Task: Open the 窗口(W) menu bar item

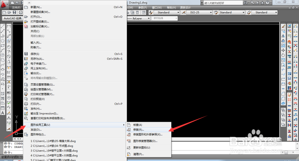Action: click(157, 8)
